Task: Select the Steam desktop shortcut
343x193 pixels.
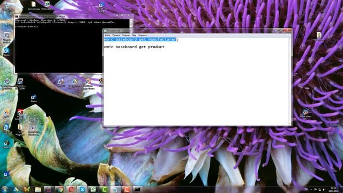Action: 34,98
